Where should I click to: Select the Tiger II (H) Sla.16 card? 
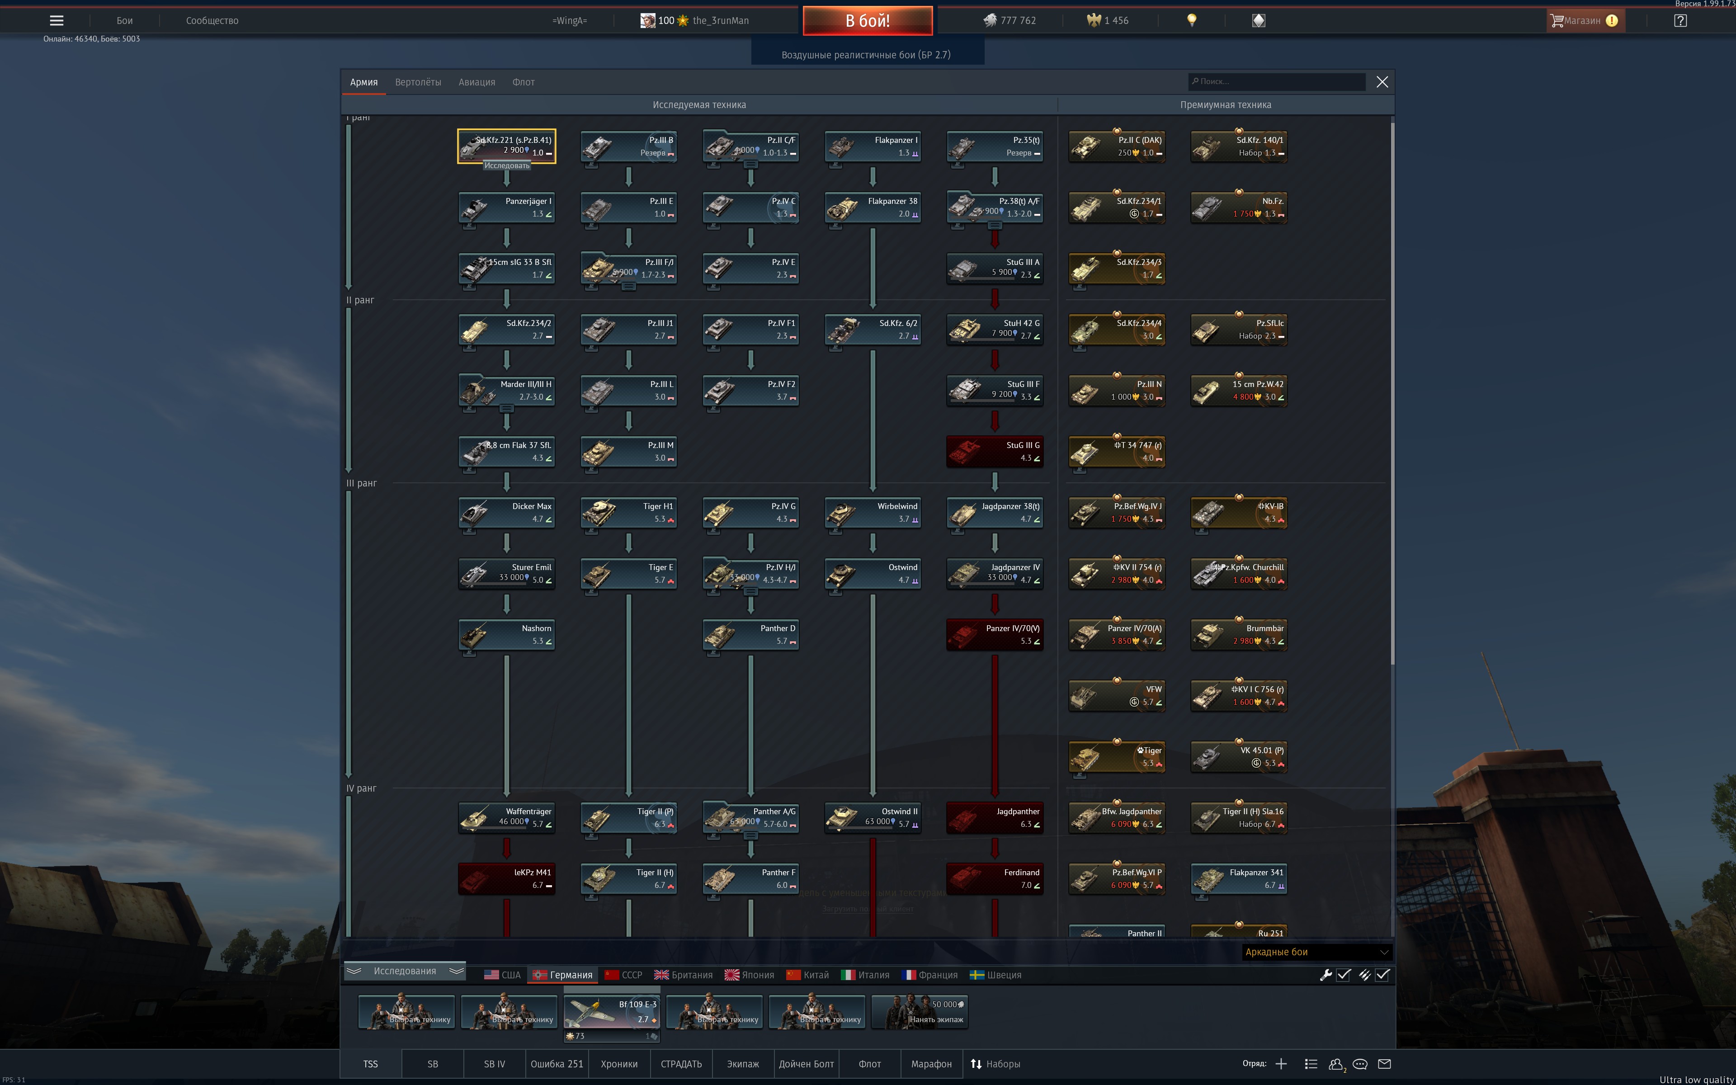pyautogui.click(x=1238, y=817)
